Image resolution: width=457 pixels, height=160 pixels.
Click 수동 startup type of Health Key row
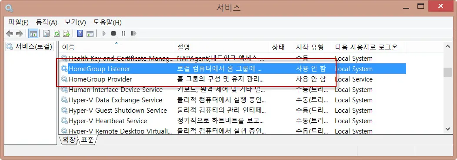pos(302,59)
